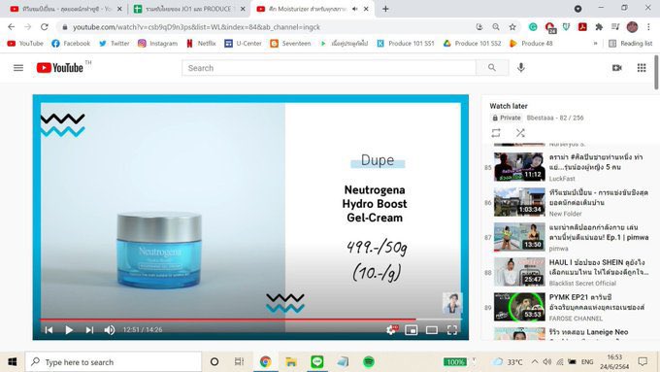Play the video
This screenshot has width=660, height=372.
pos(69,330)
